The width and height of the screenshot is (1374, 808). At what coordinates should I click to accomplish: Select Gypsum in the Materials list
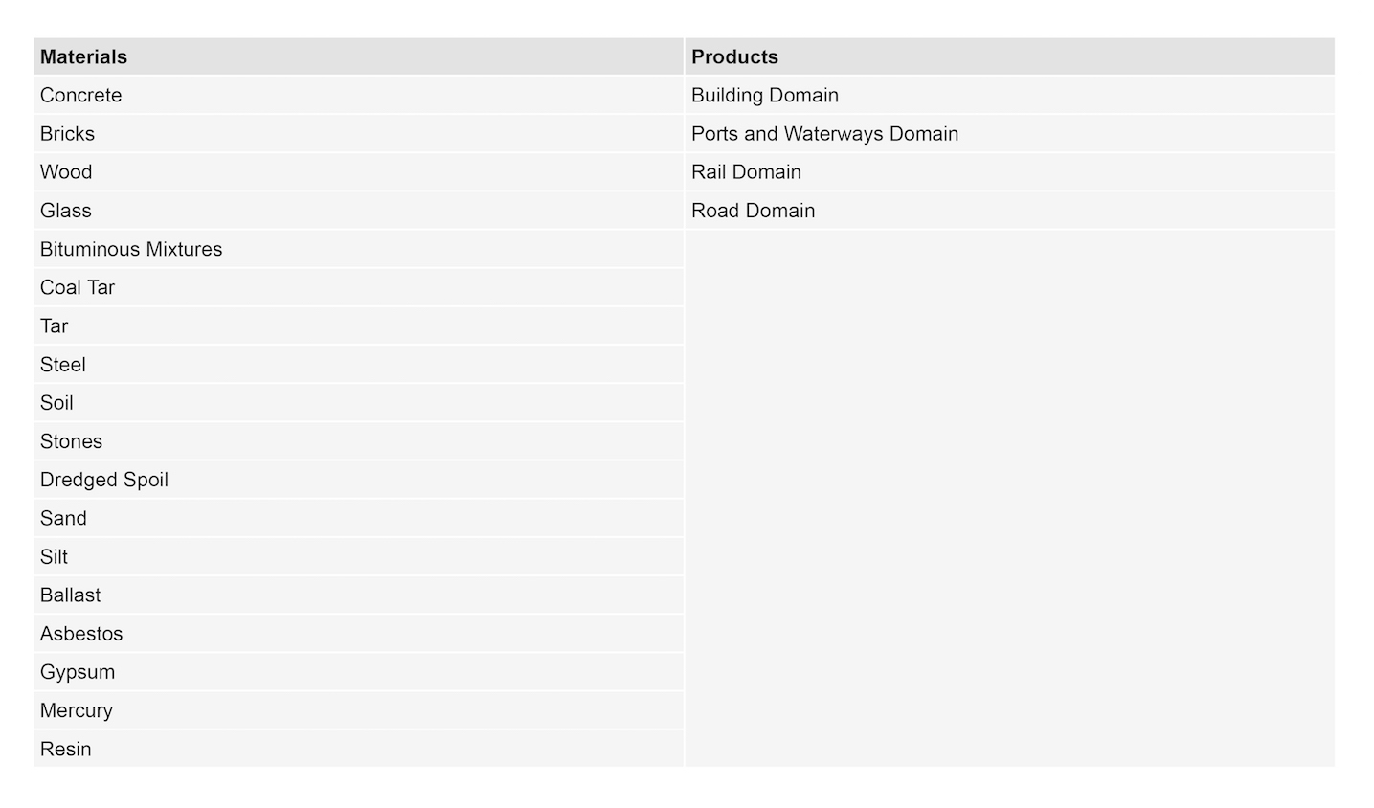(x=78, y=672)
